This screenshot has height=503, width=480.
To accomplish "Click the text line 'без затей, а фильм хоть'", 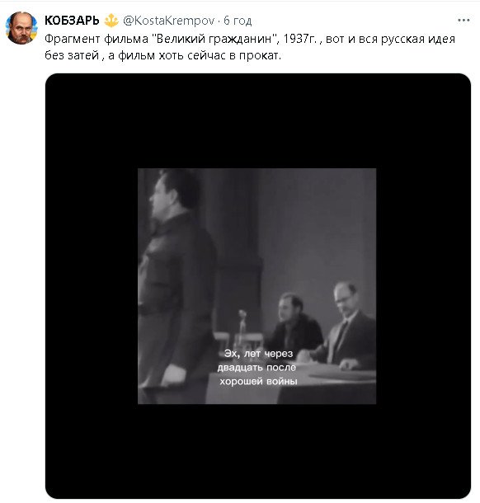I will click(114, 55).
